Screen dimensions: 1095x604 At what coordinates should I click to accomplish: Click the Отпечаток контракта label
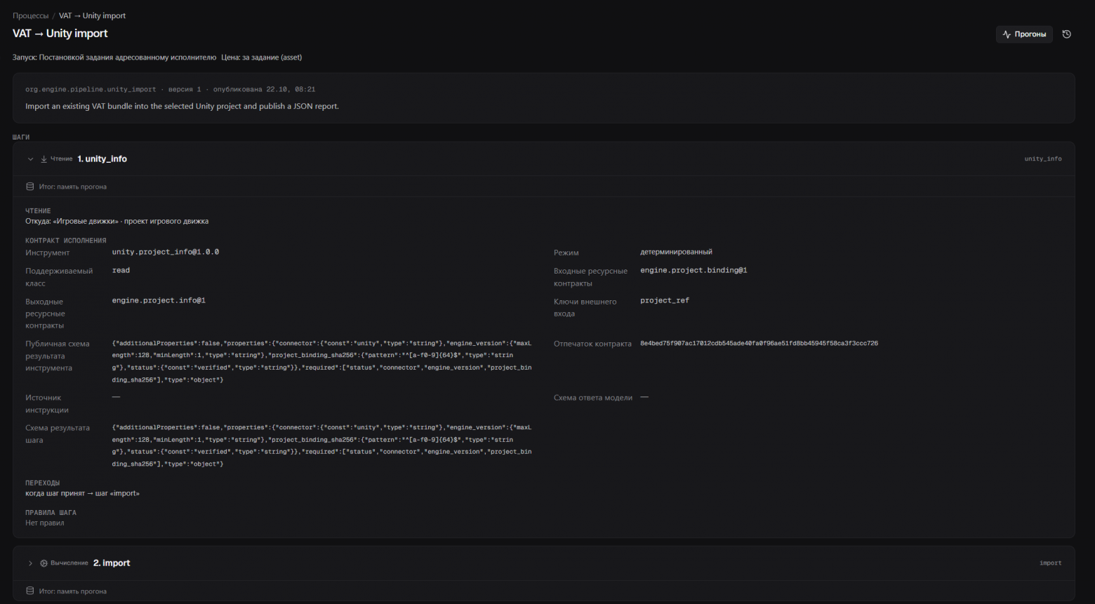[592, 344]
